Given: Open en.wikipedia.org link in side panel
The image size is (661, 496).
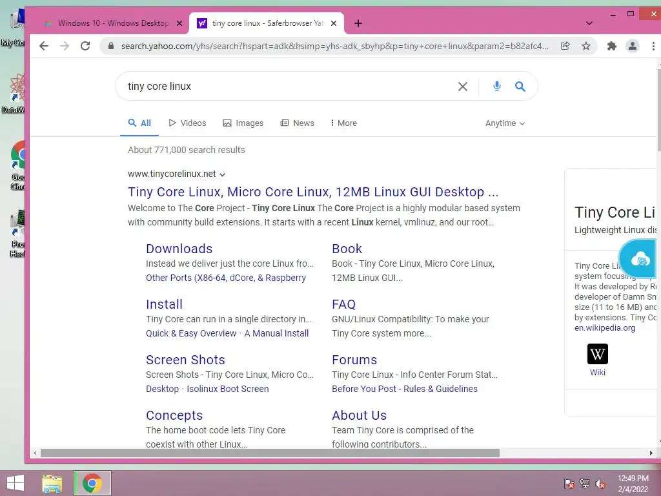Looking at the screenshot, I should [x=604, y=328].
